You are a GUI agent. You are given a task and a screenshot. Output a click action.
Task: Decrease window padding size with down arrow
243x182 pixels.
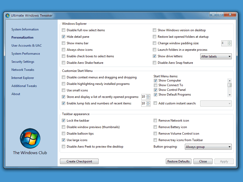229,45
